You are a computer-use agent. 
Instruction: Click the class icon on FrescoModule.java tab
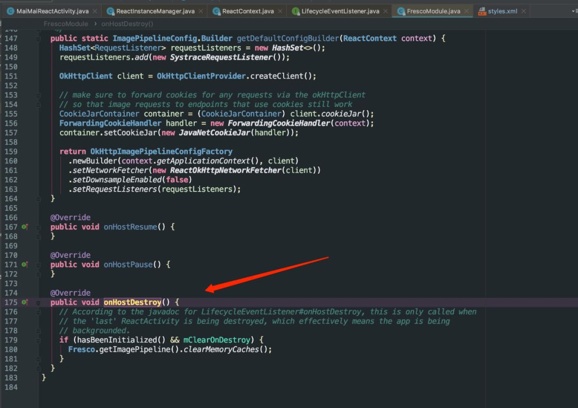click(401, 11)
